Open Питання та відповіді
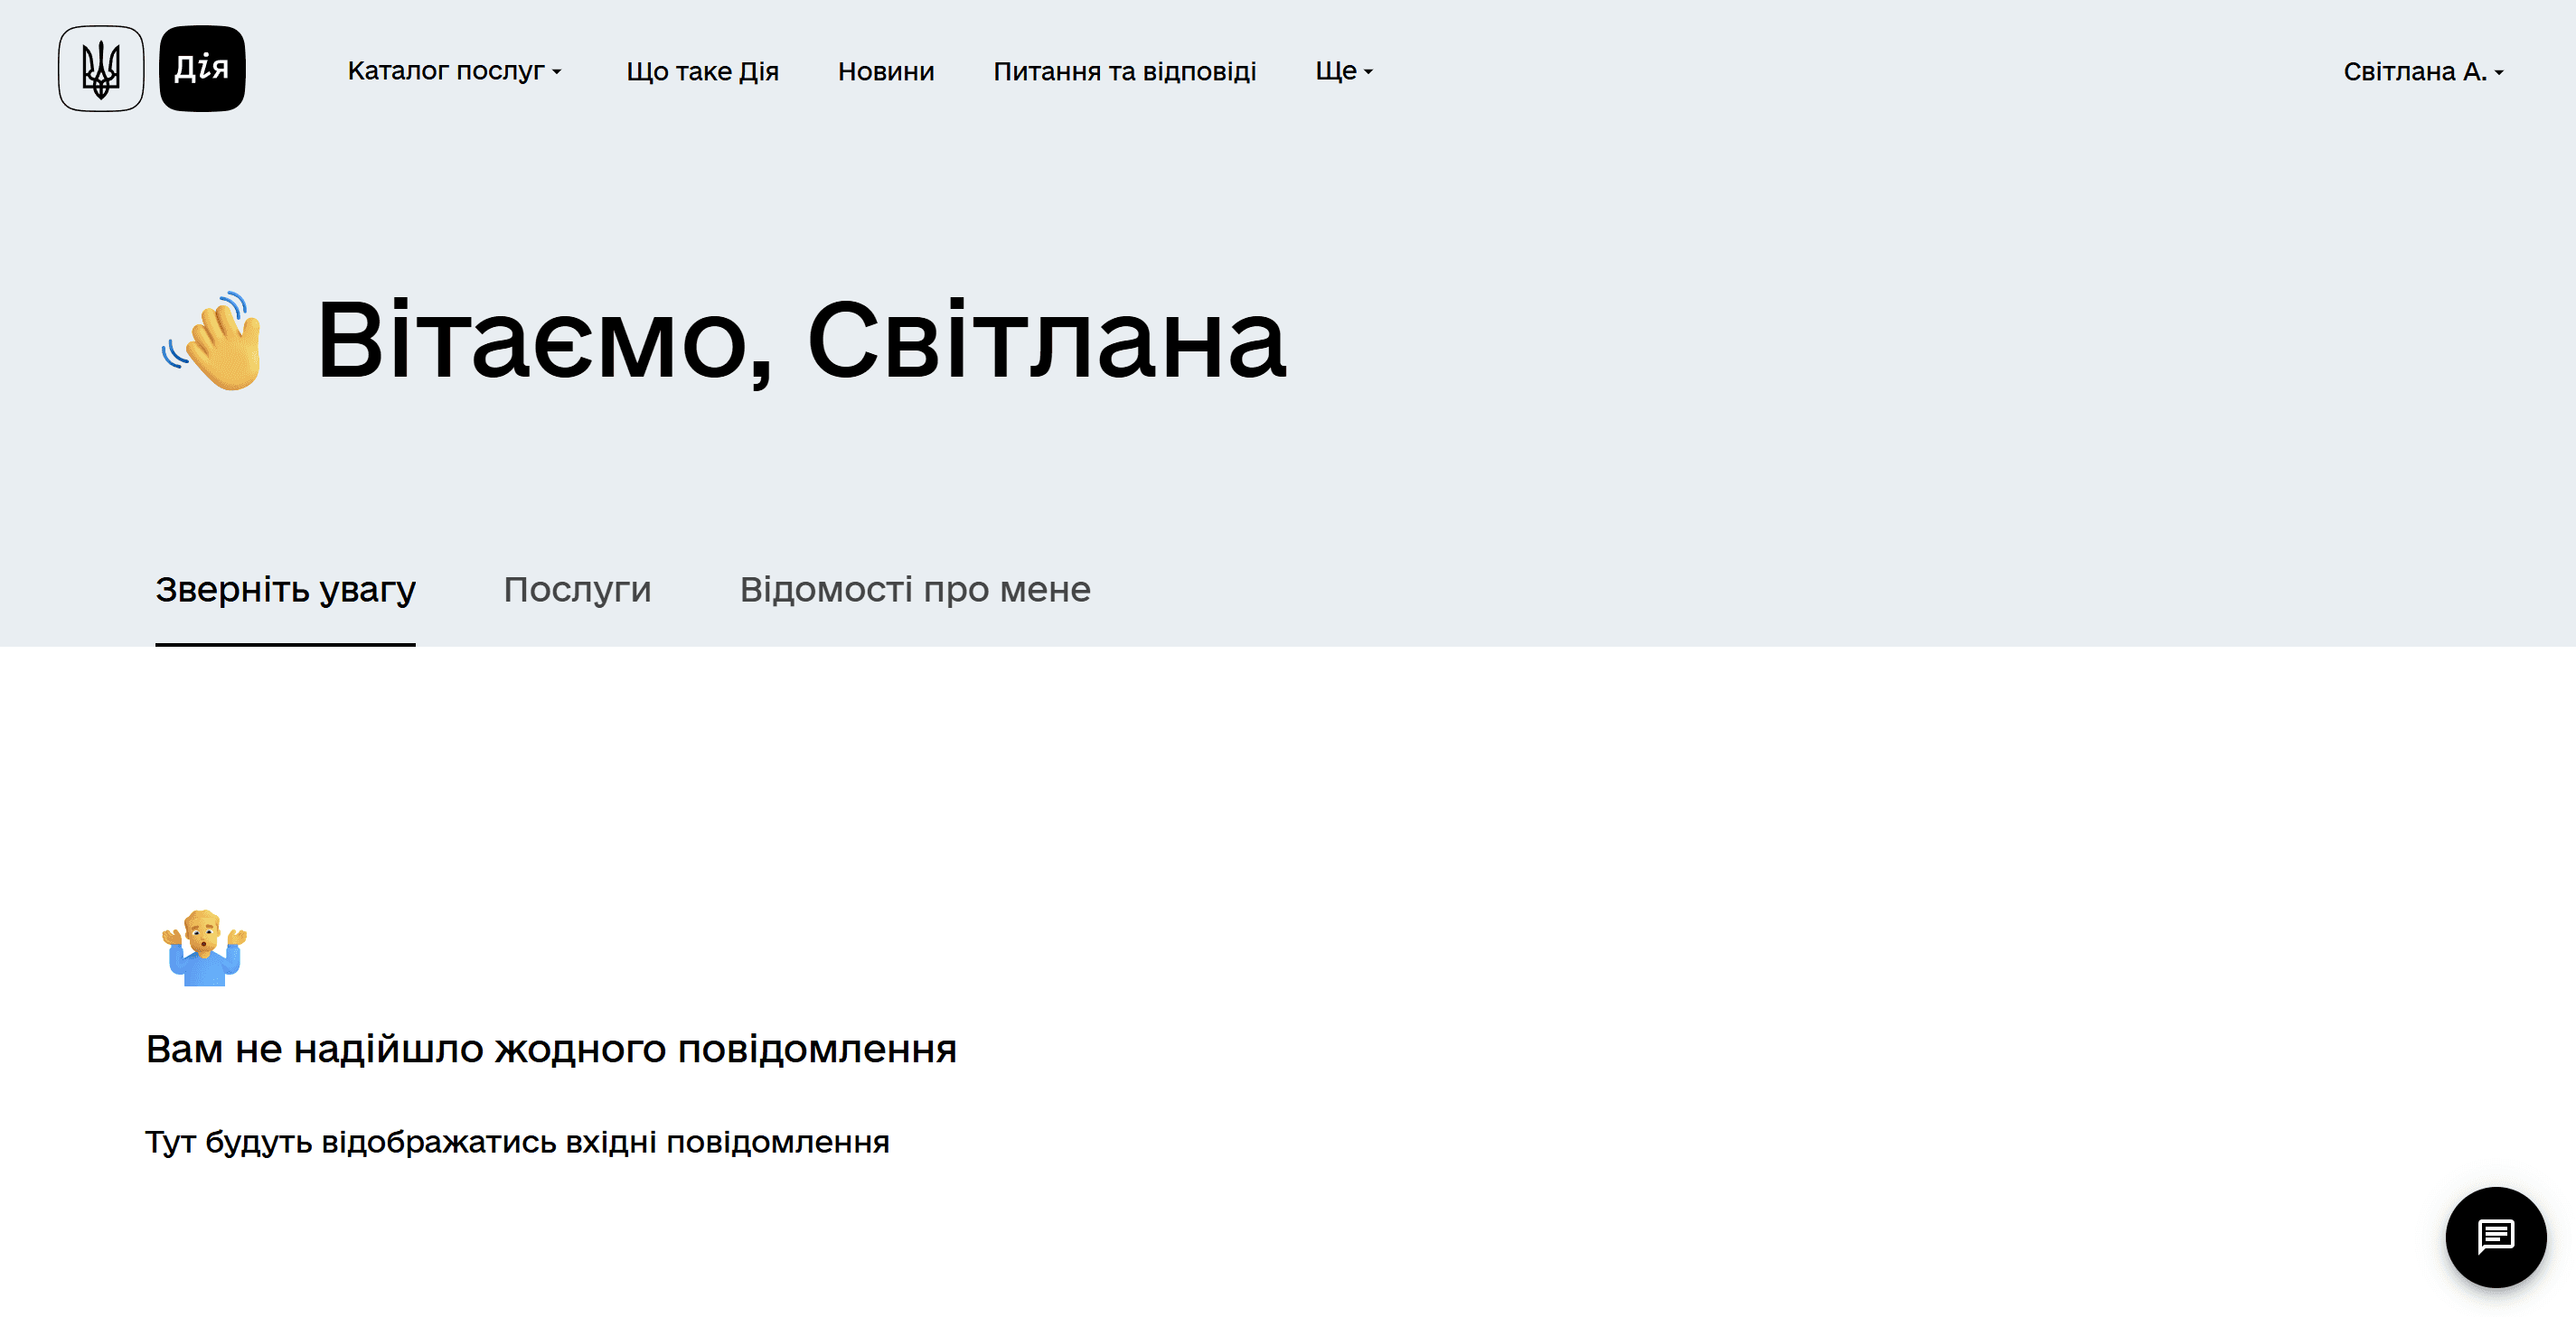 (1124, 72)
